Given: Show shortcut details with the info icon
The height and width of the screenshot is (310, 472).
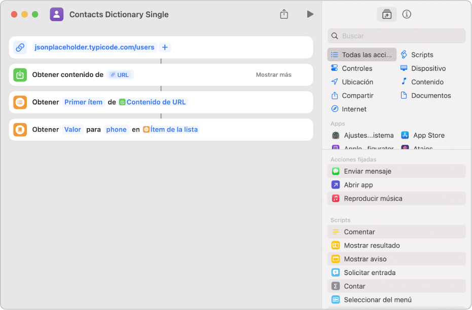Looking at the screenshot, I should point(407,14).
